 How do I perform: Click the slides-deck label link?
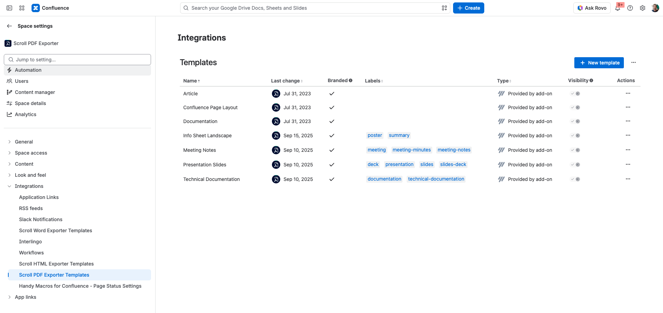click(x=453, y=164)
